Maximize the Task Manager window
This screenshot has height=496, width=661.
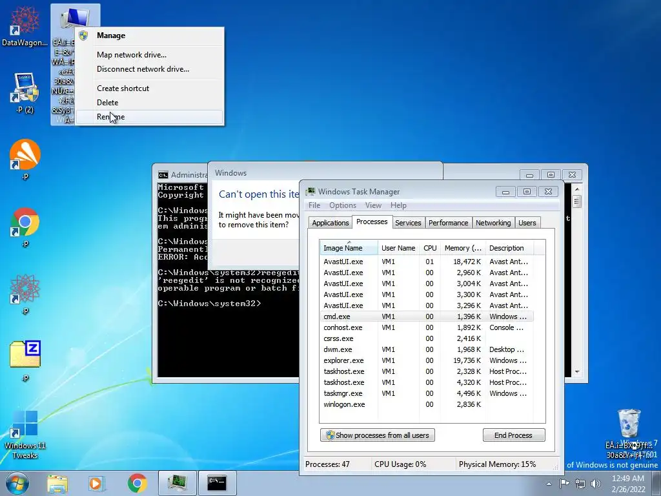tap(527, 192)
